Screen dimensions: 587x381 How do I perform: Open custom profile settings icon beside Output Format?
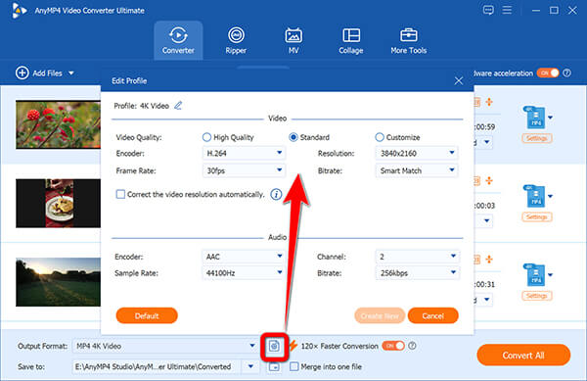(274, 346)
